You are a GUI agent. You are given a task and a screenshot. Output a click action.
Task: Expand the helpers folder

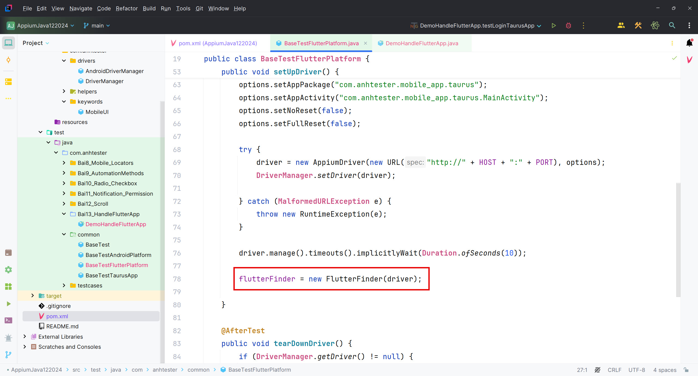[x=64, y=91]
